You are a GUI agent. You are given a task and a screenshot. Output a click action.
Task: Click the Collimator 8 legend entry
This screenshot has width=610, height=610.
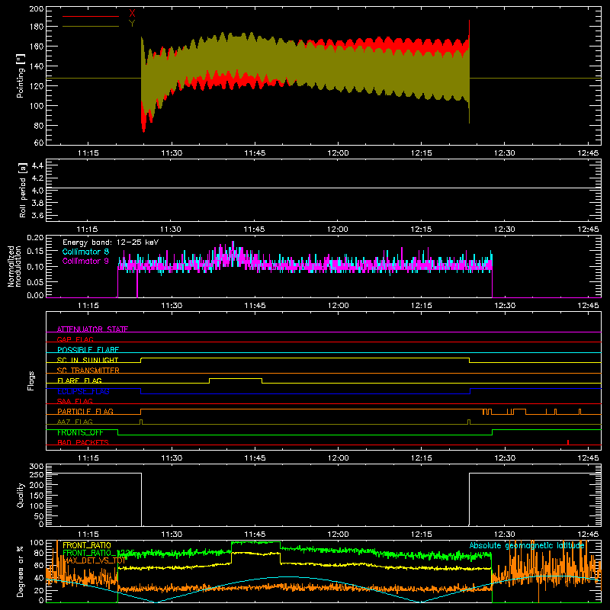[85, 252]
